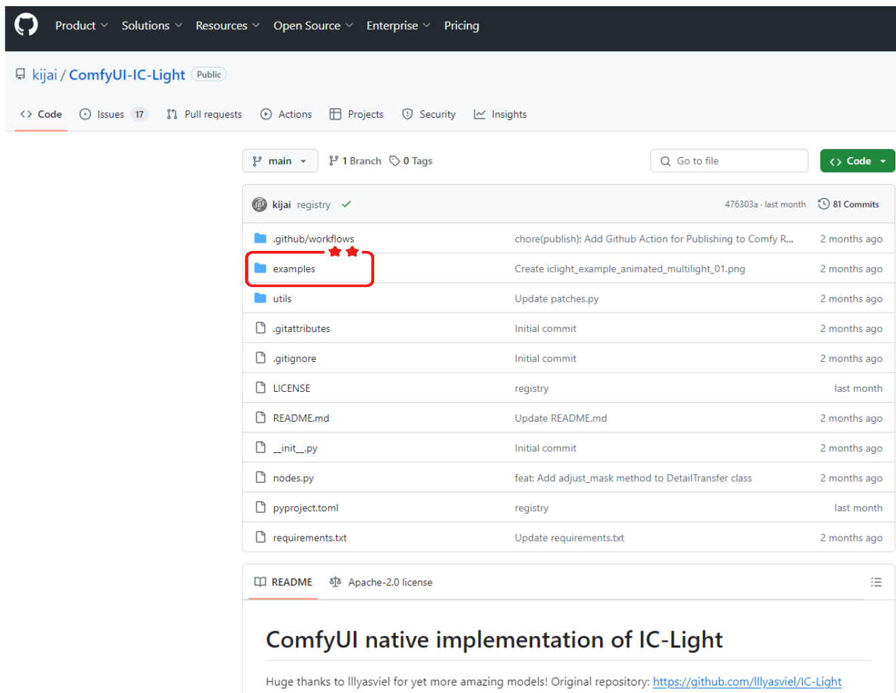
Task: Go to the Pricing page
Action: click(x=461, y=25)
